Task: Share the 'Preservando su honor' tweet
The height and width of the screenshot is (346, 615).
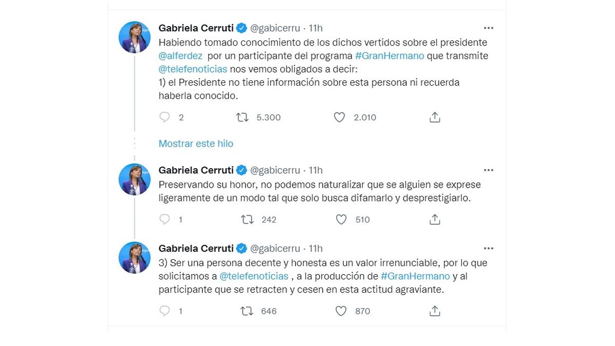Action: tap(435, 219)
